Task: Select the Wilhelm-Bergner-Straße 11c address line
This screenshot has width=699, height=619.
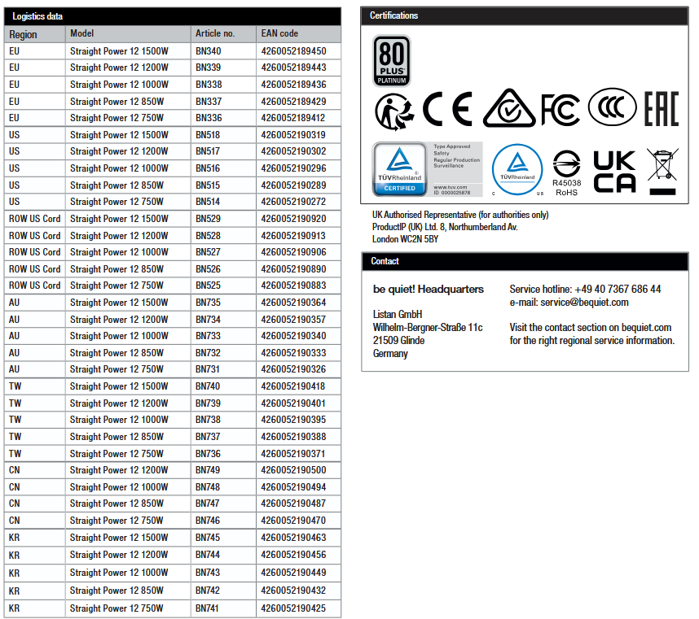Action: tap(428, 328)
